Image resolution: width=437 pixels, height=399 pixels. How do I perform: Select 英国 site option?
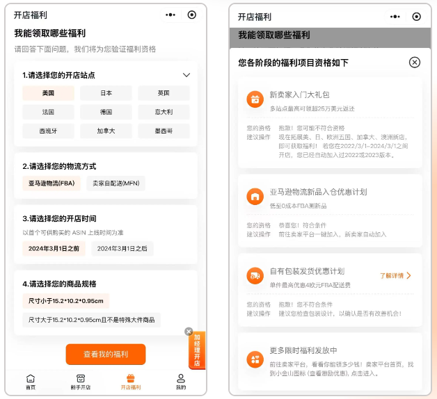(x=164, y=93)
